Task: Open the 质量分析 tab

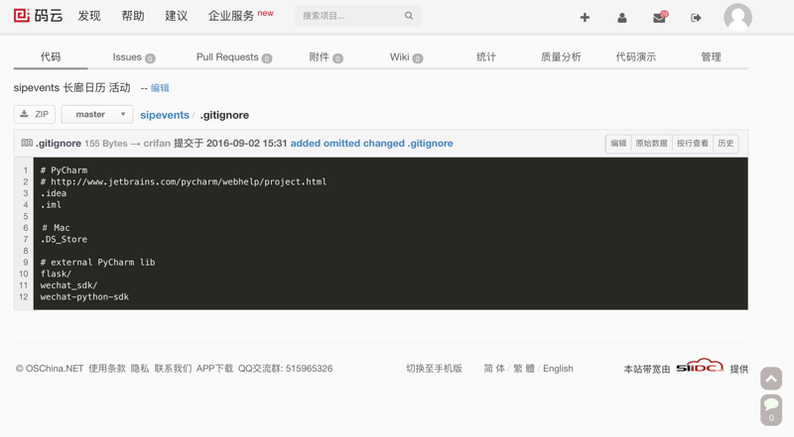Action: (x=561, y=57)
